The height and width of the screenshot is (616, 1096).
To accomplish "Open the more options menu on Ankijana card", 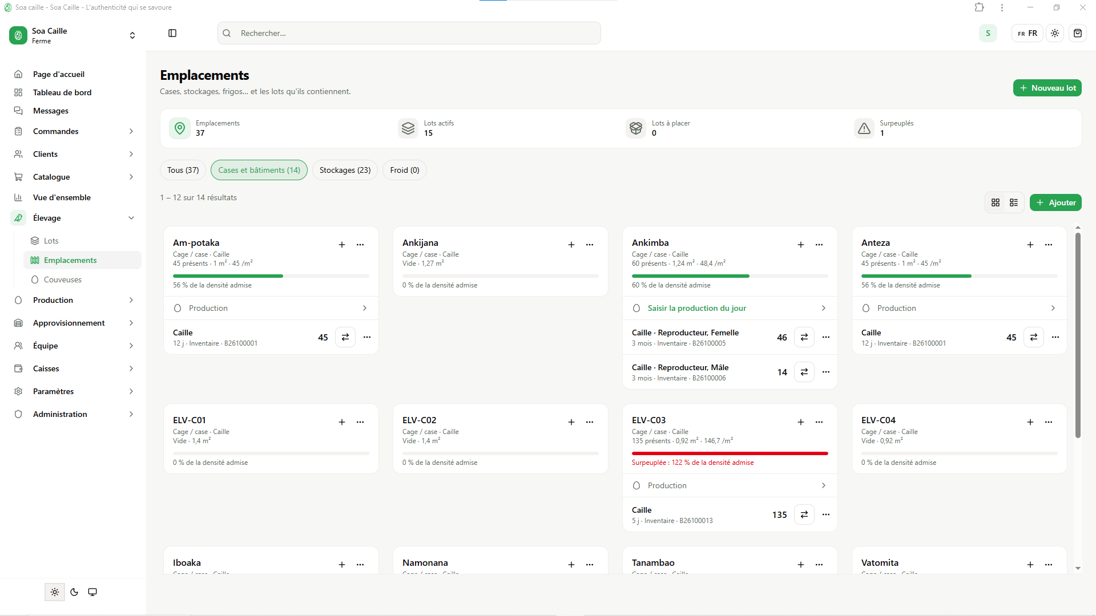I will click(590, 245).
